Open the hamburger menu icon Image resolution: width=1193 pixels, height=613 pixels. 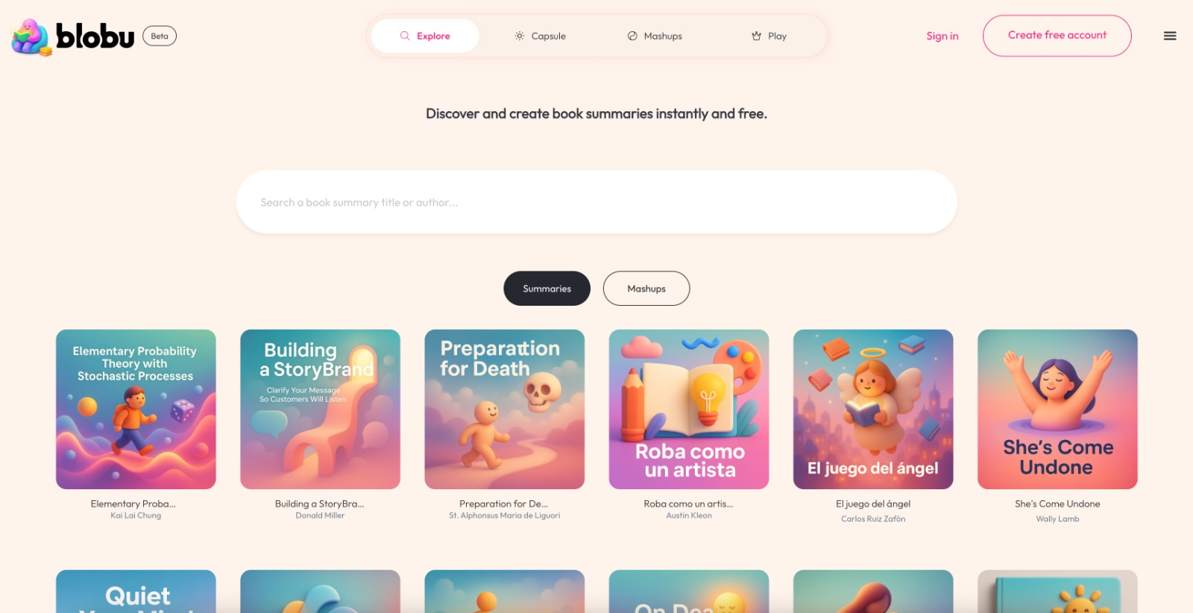(1170, 36)
